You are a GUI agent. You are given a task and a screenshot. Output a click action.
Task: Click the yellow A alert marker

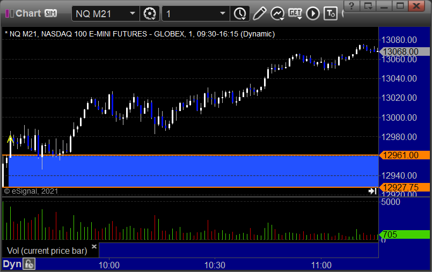point(10,139)
